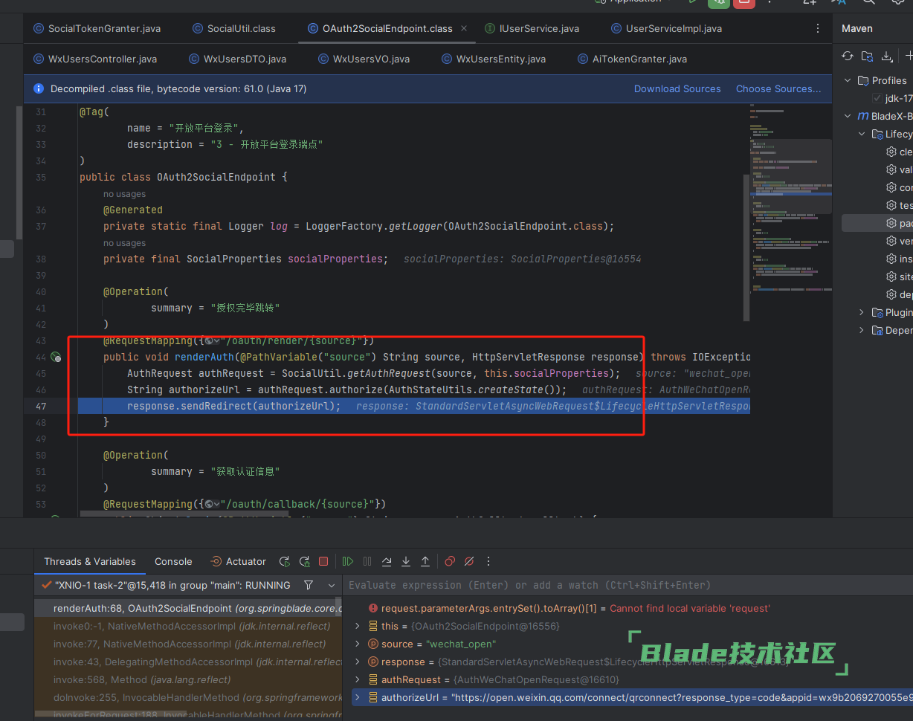Screen dimensions: 913x721
Task: Collapse the Lifecycle node in Maven
Action: (862, 134)
